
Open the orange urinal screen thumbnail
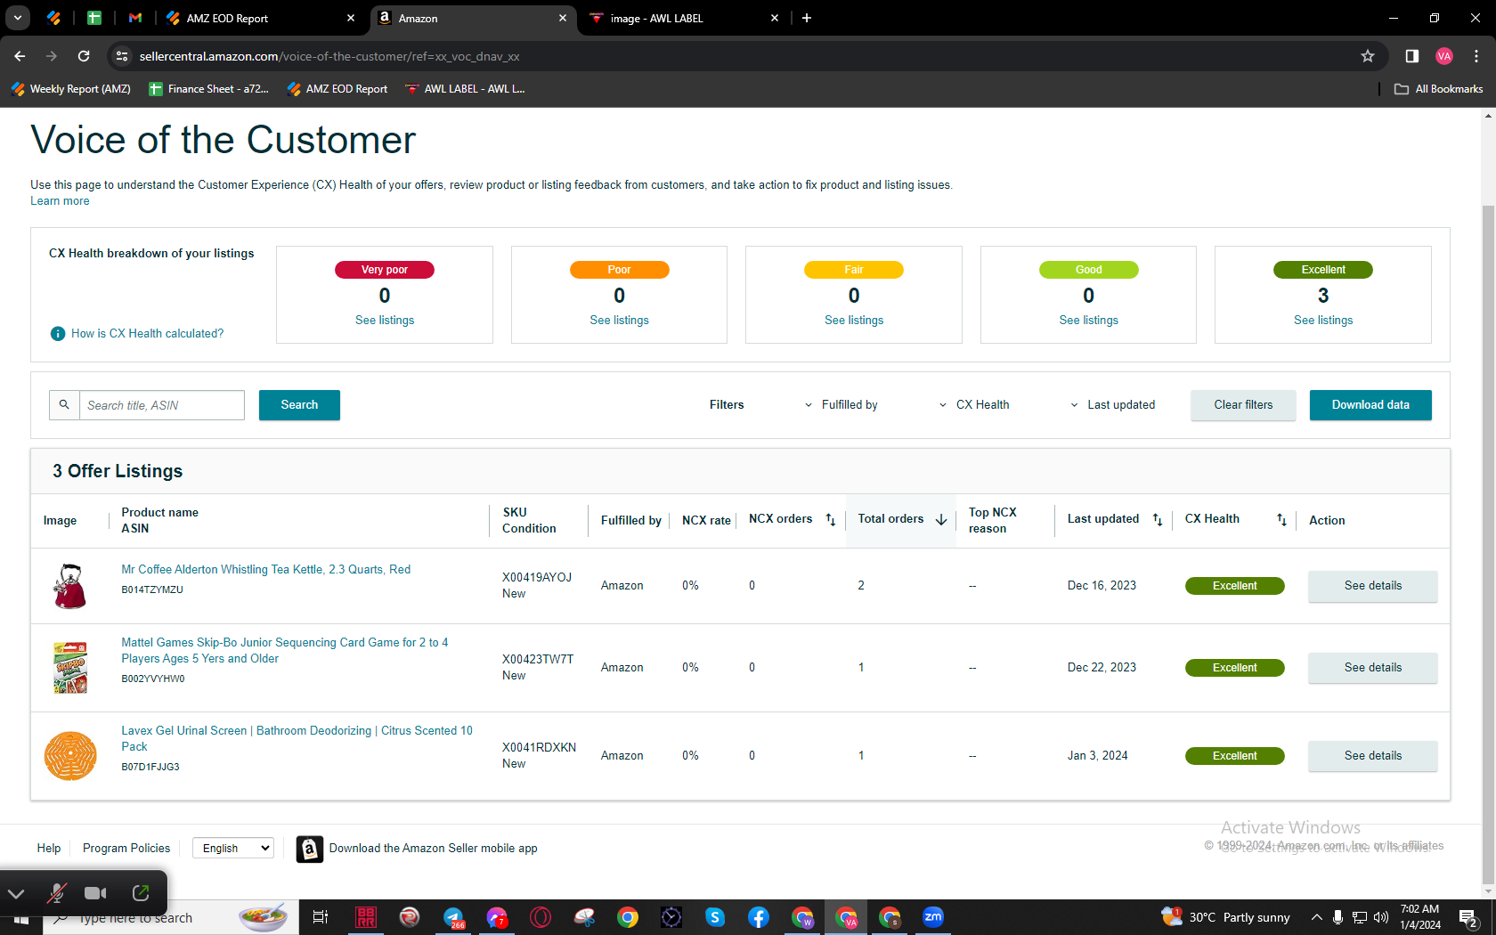tap(70, 756)
